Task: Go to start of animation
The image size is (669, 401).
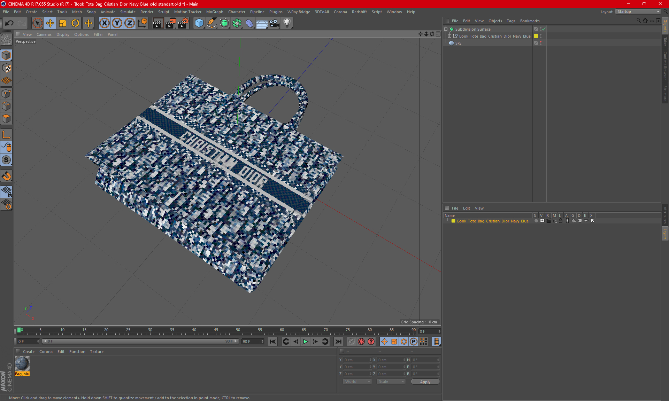Action: coord(273,341)
